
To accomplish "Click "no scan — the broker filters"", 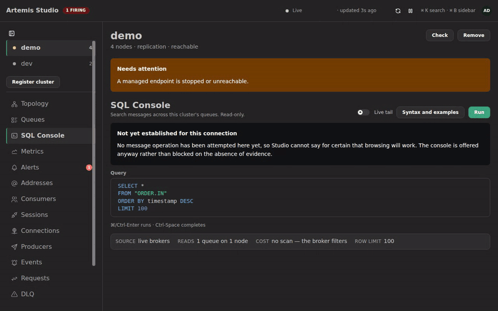I will coord(309,241).
